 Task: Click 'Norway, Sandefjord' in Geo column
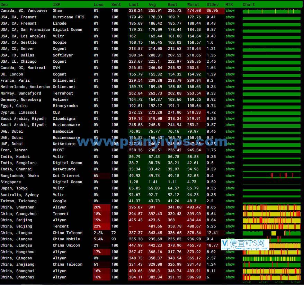click(x=21, y=93)
